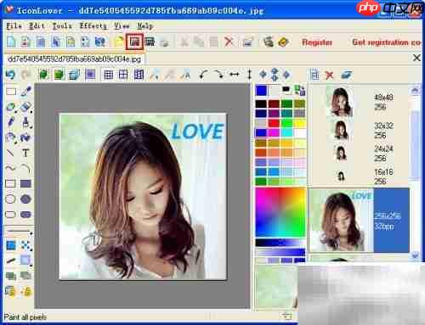Select the filled rectangle tool

click(x=25, y=184)
